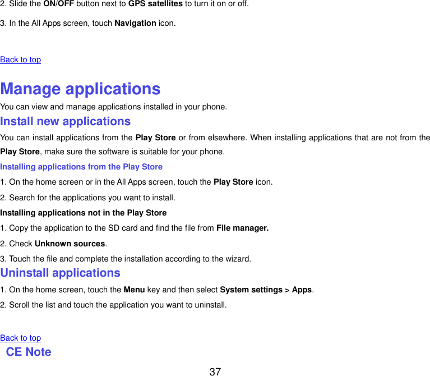Click the step 'Touch the file and complete the installation'
This screenshot has height=376, width=430.
(126, 259)
